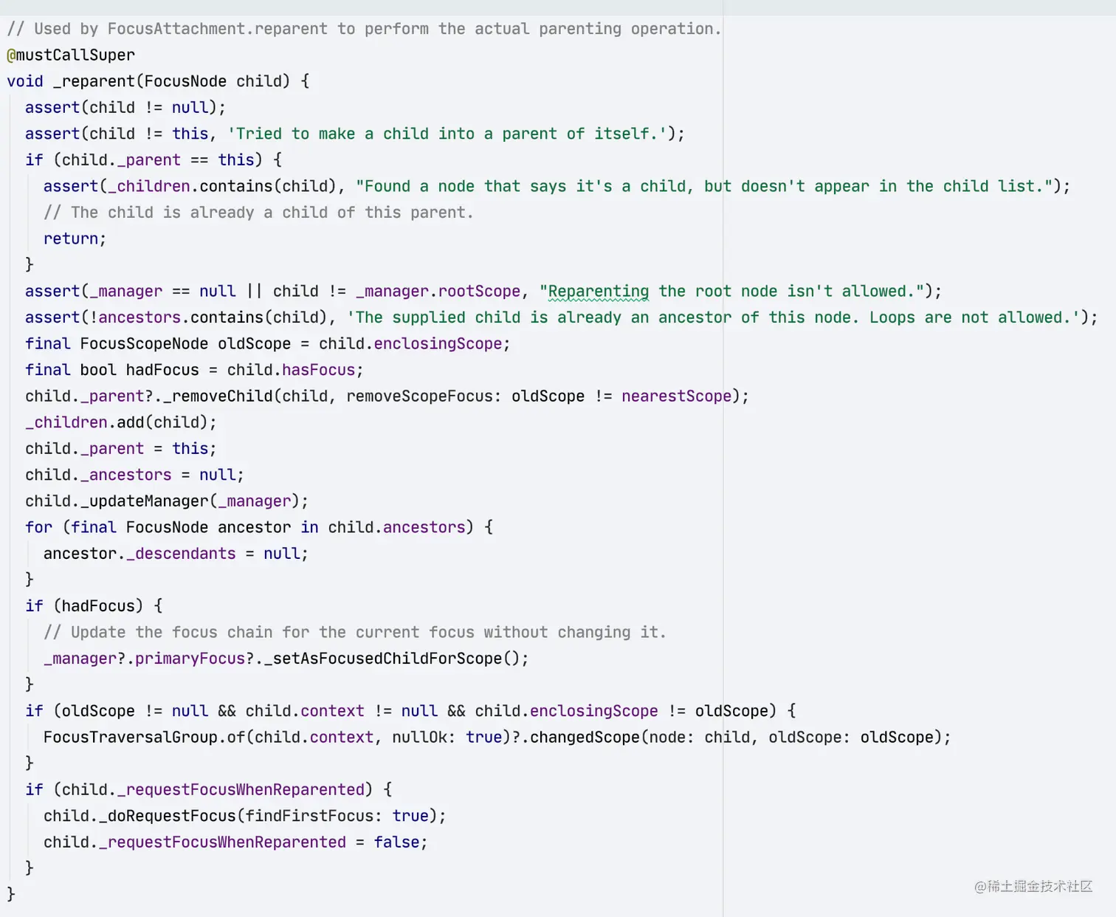1116x917 pixels.
Task: Click the '_children.add(child);' line
Action: [121, 422]
